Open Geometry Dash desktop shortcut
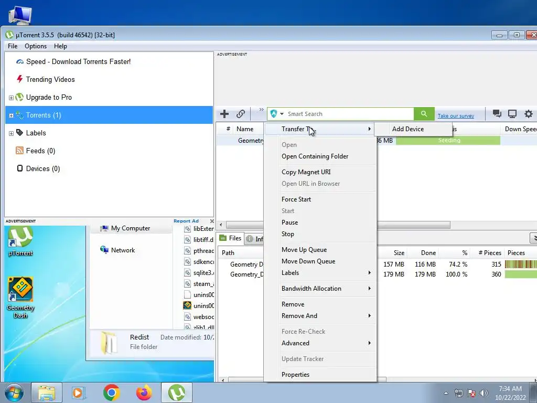The image size is (537, 403). pos(20,298)
